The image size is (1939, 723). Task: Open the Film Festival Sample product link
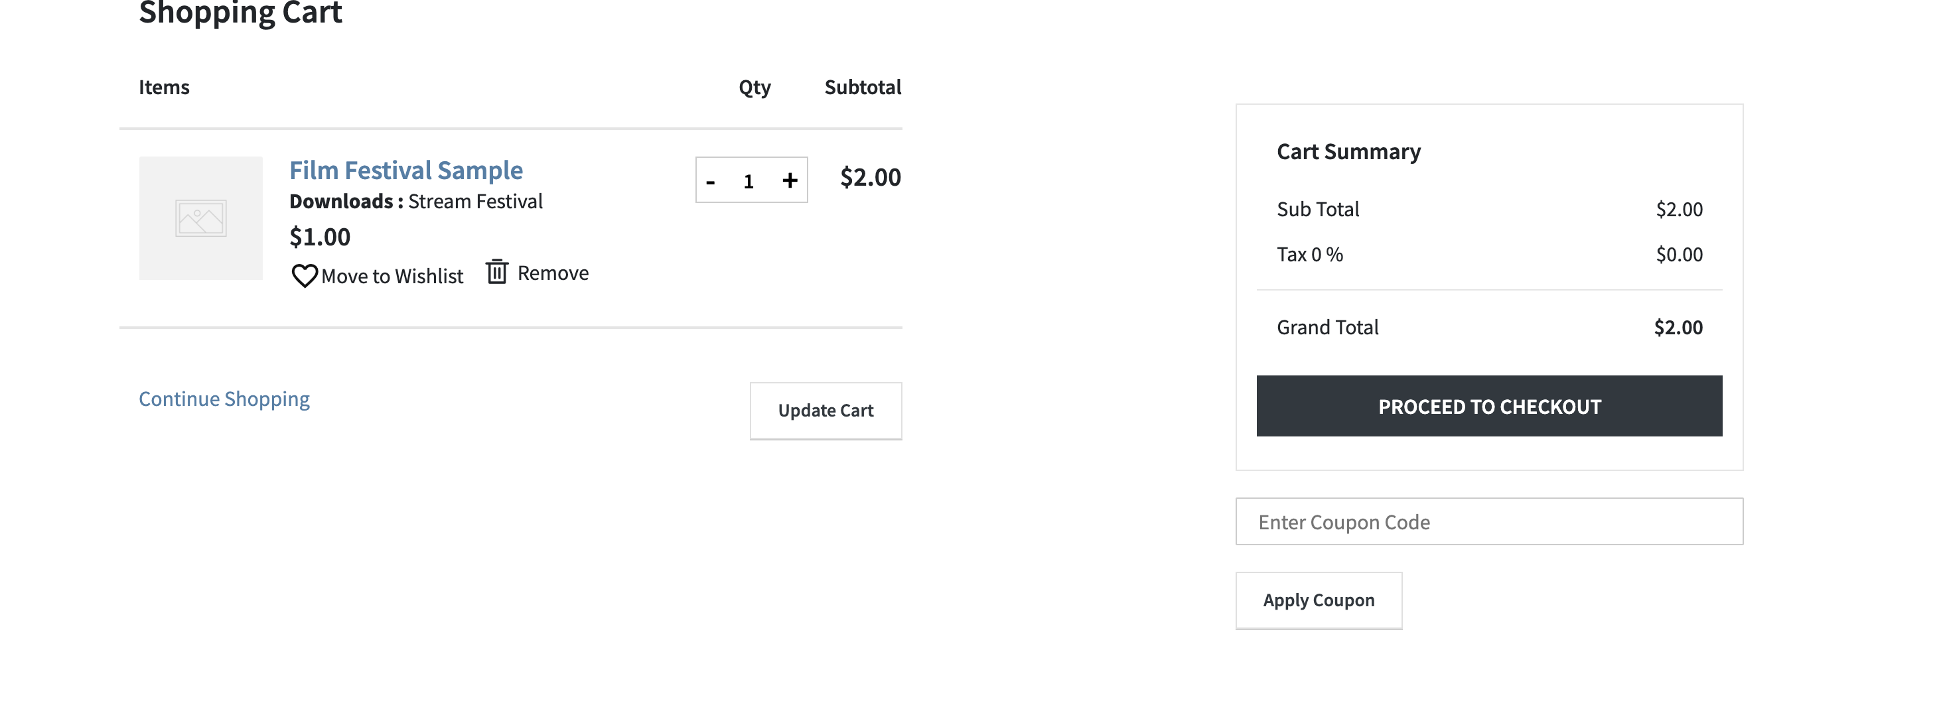[405, 170]
